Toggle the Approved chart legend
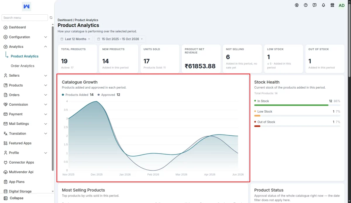 coord(109,95)
